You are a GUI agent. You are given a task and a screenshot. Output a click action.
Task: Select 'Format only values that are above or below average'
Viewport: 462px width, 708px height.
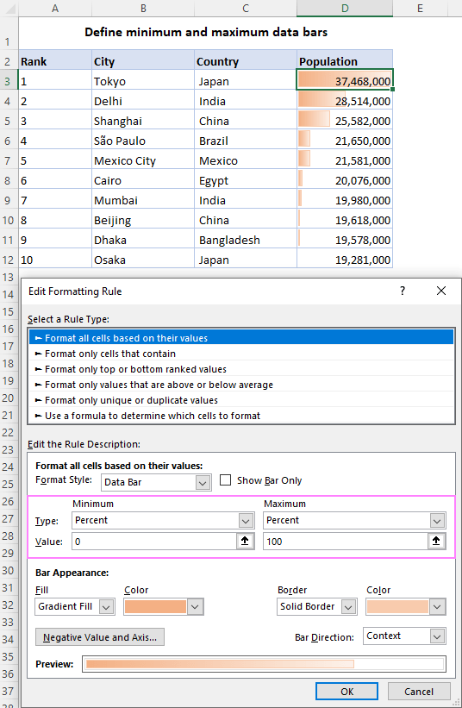[241, 385]
